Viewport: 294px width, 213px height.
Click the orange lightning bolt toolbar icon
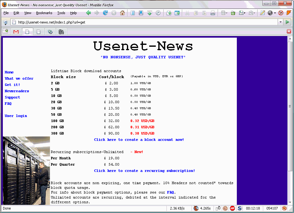click(289, 13)
